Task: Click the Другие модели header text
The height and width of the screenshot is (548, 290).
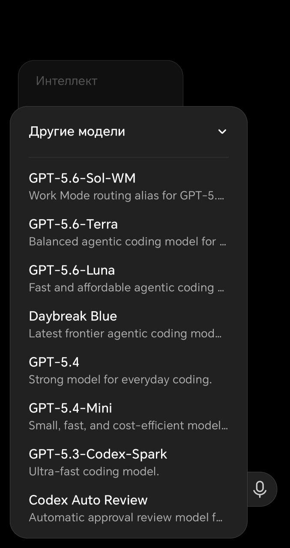Action: (77, 131)
